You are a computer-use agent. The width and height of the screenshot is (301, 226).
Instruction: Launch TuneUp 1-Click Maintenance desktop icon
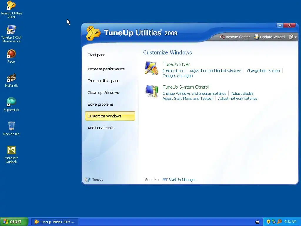[11, 34]
